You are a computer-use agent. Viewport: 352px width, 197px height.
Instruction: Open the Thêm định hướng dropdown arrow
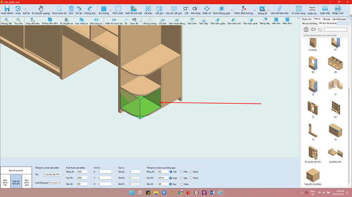coord(255,10)
